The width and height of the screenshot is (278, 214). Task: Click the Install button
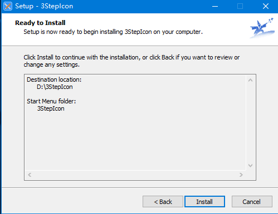tap(204, 201)
